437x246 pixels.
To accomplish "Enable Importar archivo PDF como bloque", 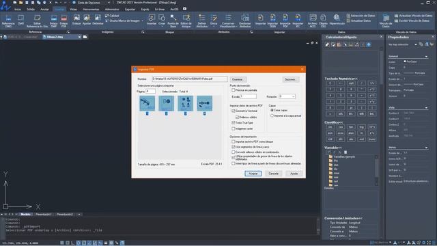I will [x=234, y=141].
